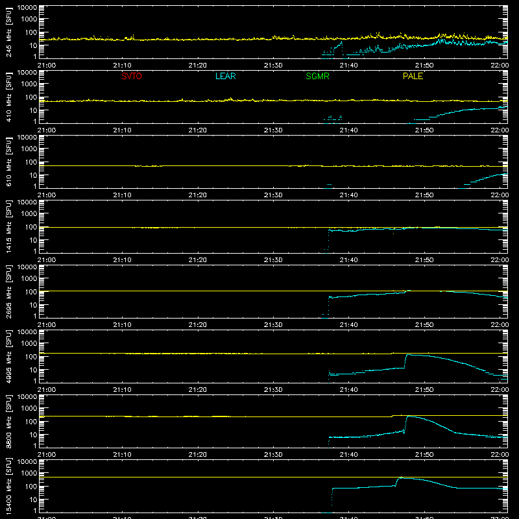Click the 10000 y-tick of the 245 MHz panel

[x=27, y=8]
